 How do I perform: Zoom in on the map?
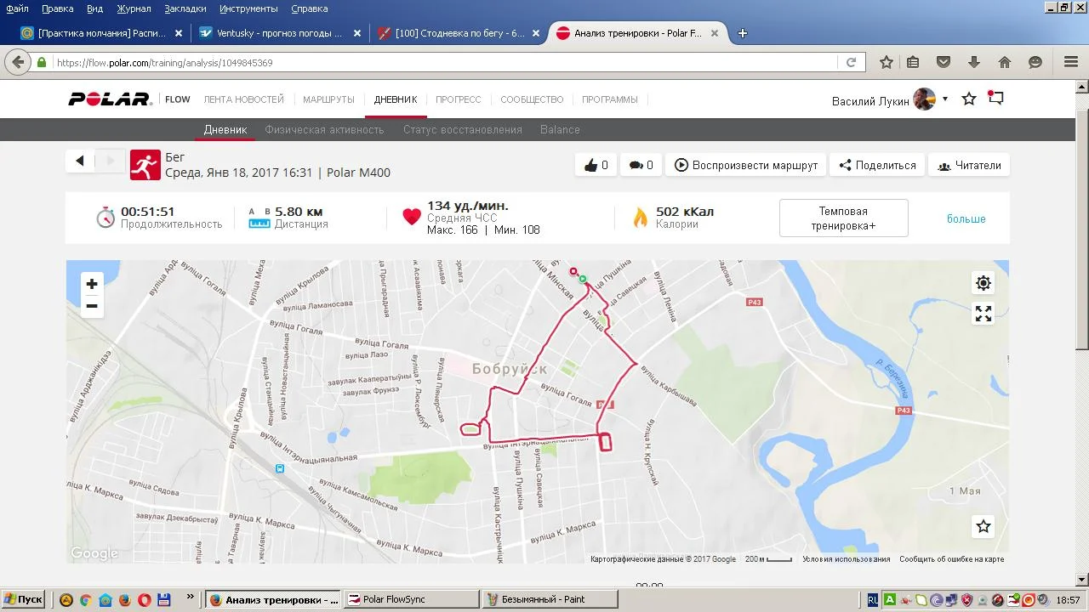coord(92,284)
